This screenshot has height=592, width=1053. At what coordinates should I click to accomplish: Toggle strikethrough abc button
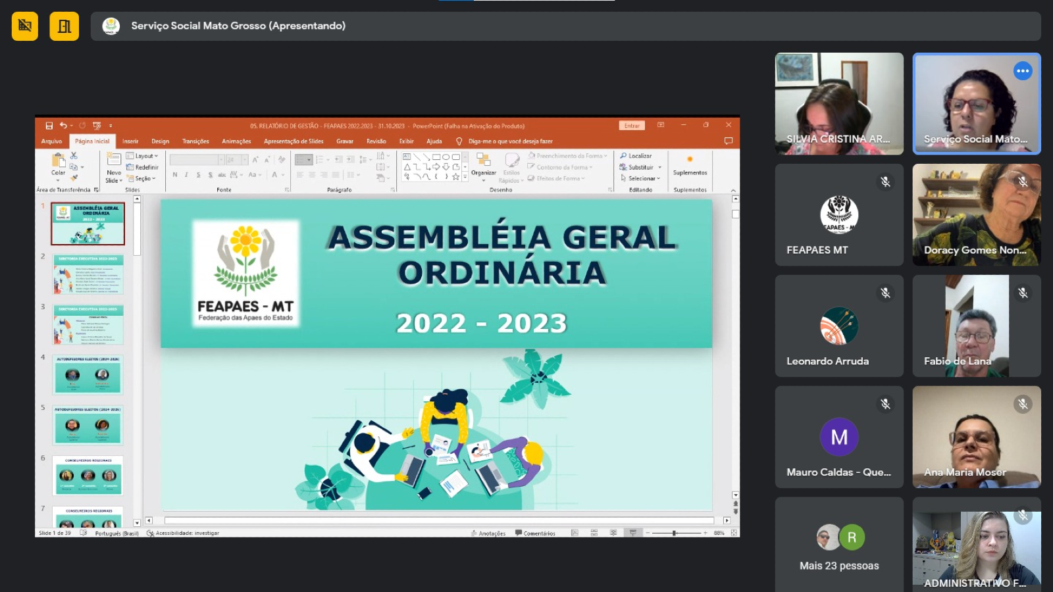click(222, 175)
